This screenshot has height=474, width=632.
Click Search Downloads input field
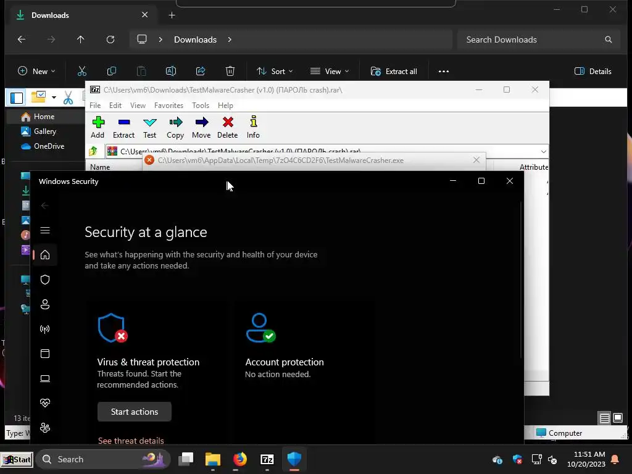[538, 39]
